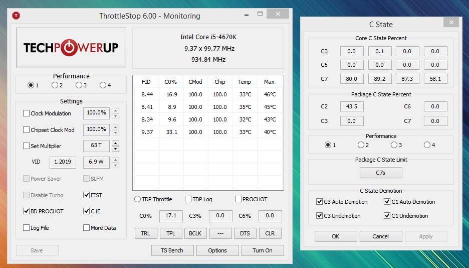This screenshot has width=469, height=268.
Task: Click the C0% 17.1 value box
Action: point(171,216)
